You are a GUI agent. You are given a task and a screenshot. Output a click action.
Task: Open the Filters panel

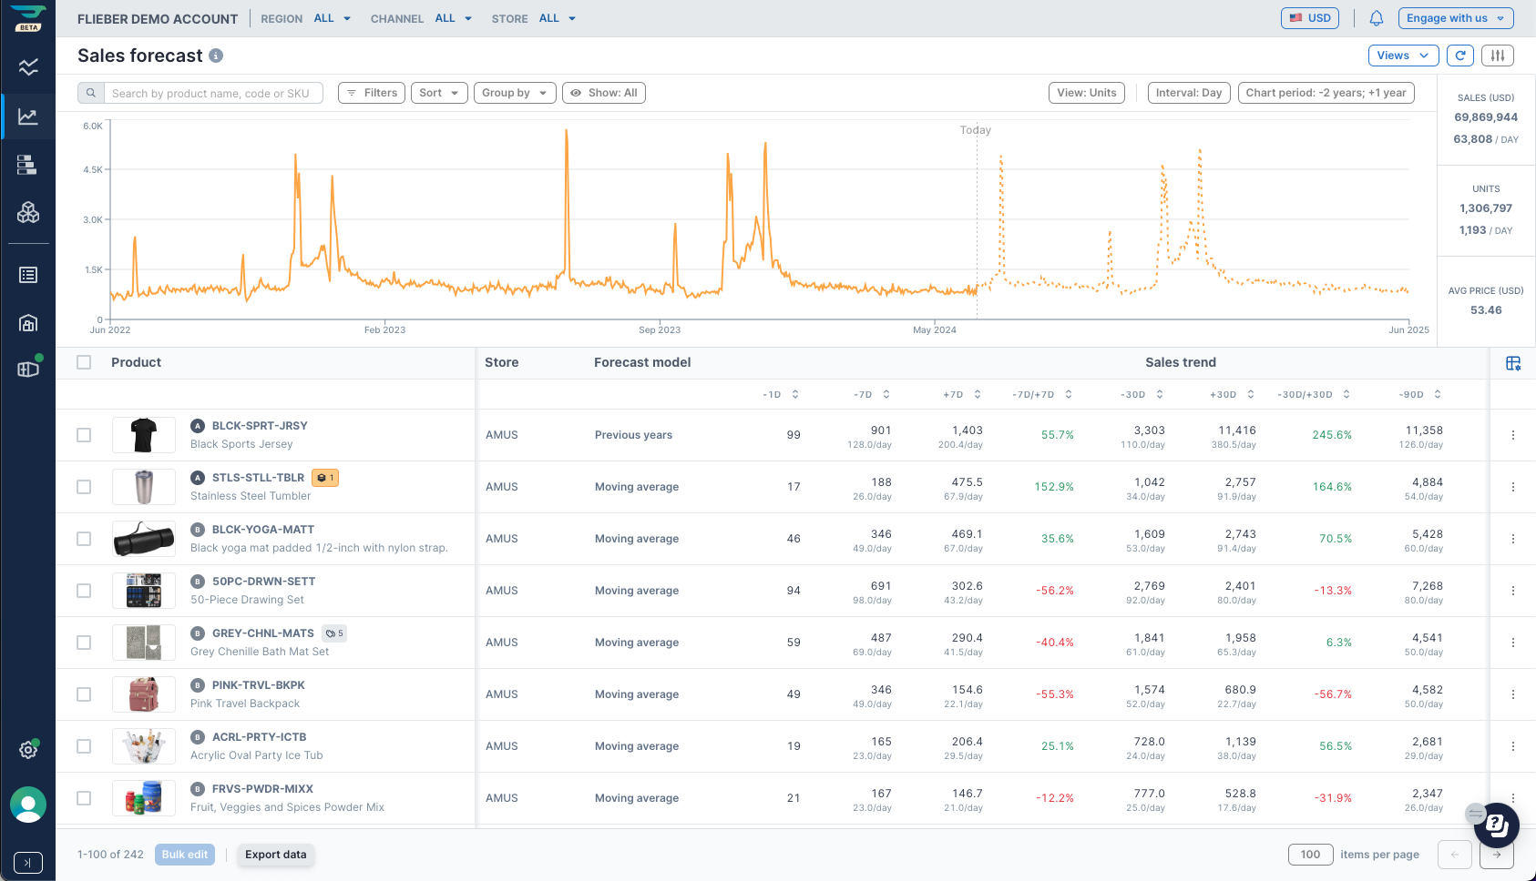pyautogui.click(x=371, y=92)
